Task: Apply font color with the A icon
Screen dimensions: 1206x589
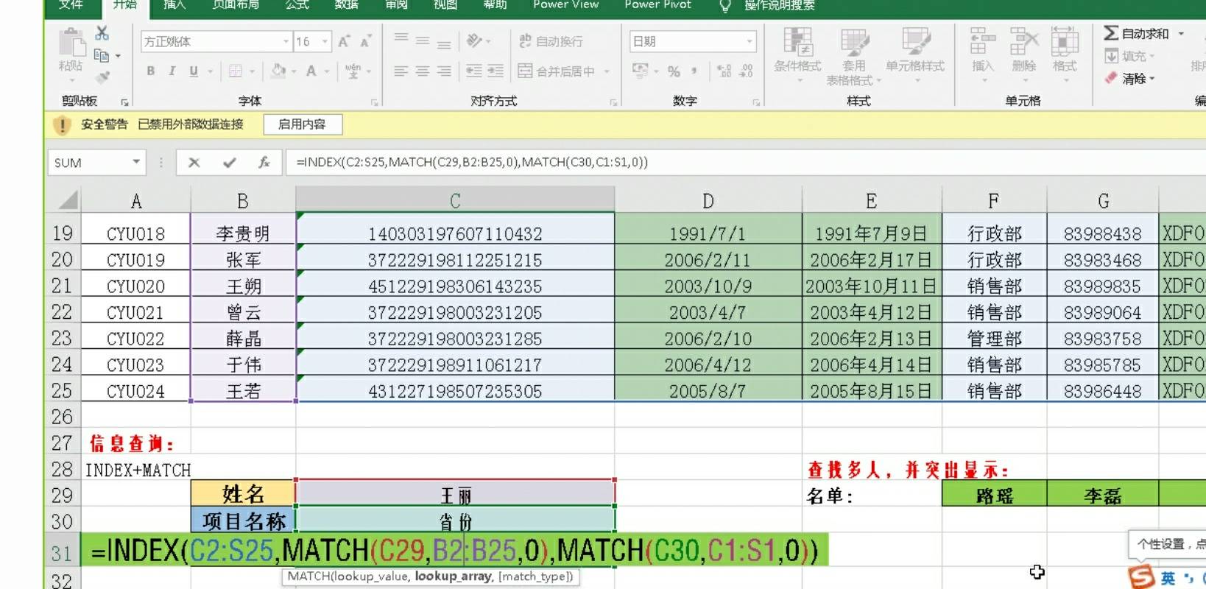Action: pyautogui.click(x=311, y=71)
